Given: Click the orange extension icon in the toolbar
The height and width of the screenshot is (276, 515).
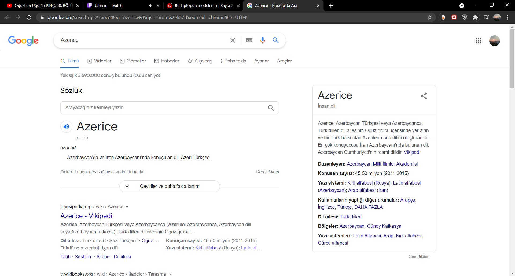Looking at the screenshot, I should pos(443,17).
